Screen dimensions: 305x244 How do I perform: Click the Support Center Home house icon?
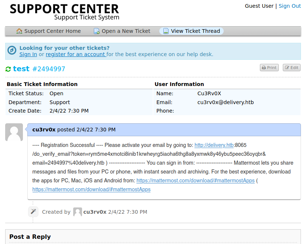(x=19, y=31)
